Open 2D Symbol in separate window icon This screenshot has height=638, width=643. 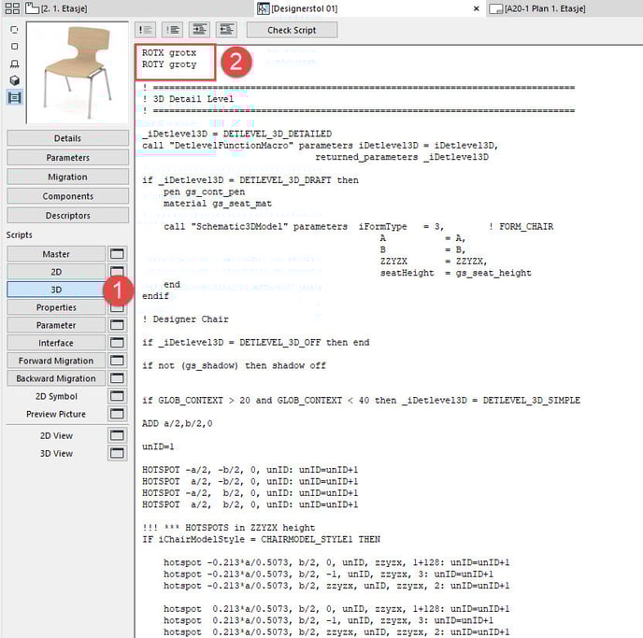[117, 396]
